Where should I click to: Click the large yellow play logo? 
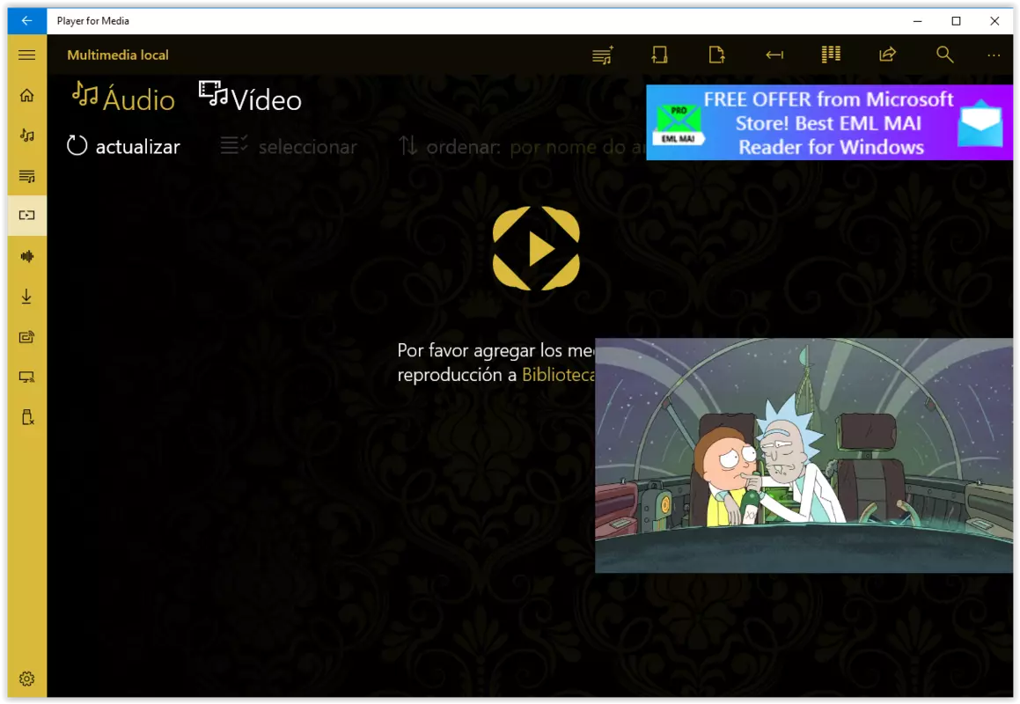click(536, 248)
